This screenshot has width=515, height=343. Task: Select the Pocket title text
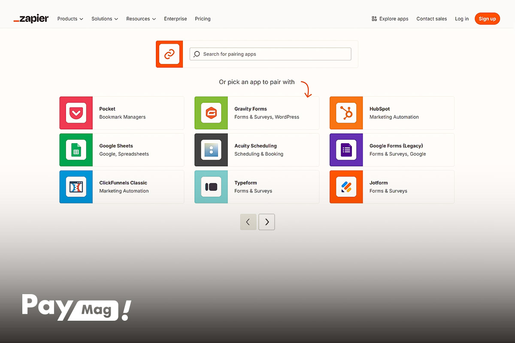(x=107, y=109)
